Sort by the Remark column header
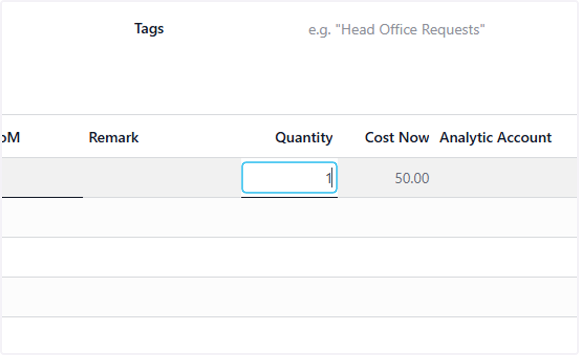 (x=114, y=137)
